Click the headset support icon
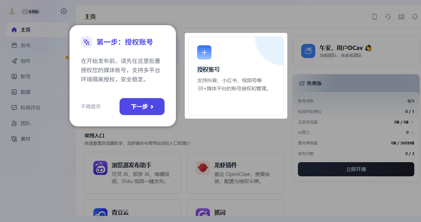The width and height of the screenshot is (421, 222). (x=388, y=17)
